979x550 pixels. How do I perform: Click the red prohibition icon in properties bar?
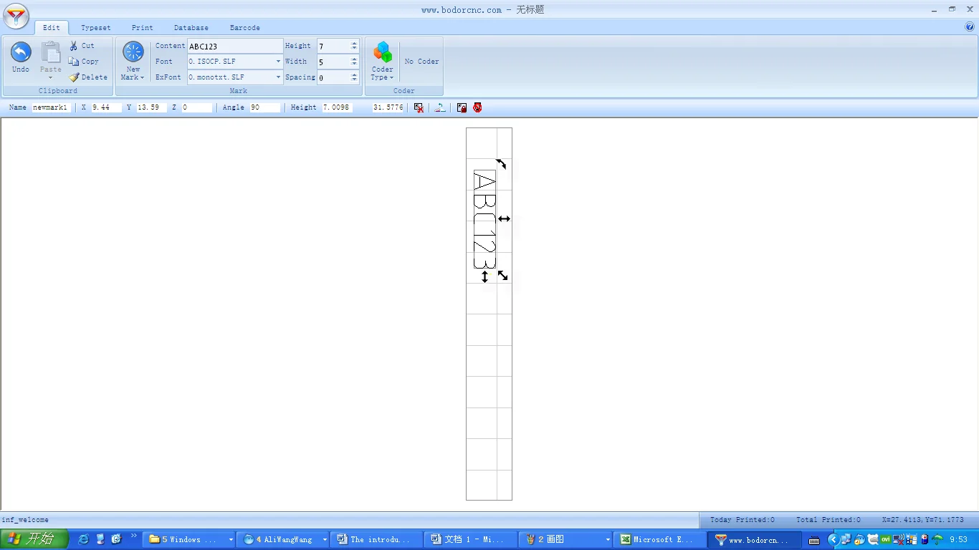click(x=477, y=107)
